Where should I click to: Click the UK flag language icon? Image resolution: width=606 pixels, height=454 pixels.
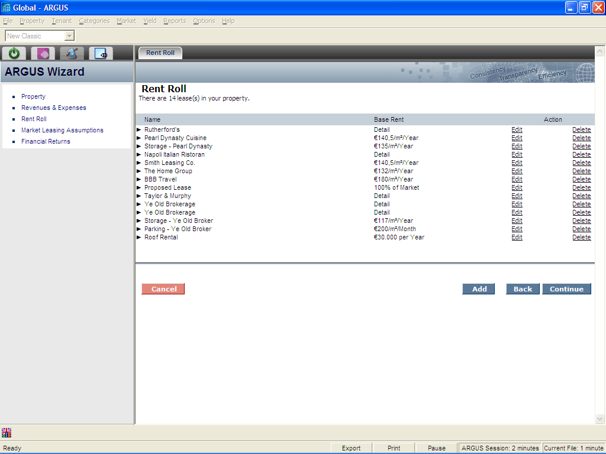[7, 432]
